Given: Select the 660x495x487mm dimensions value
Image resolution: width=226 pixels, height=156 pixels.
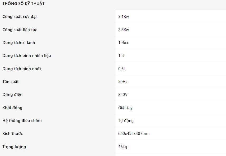Looking at the screenshot, I should click(134, 134).
